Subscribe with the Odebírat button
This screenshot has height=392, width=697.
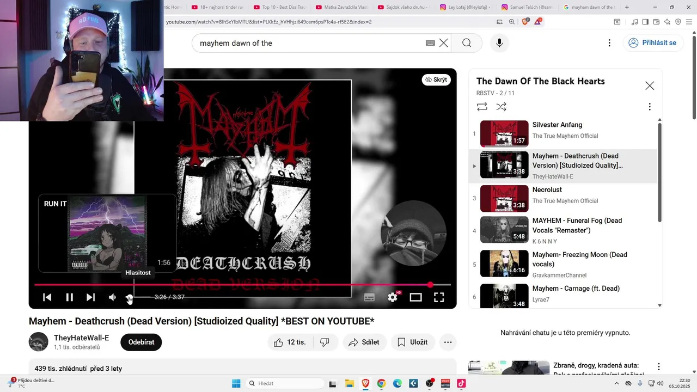pyautogui.click(x=141, y=342)
